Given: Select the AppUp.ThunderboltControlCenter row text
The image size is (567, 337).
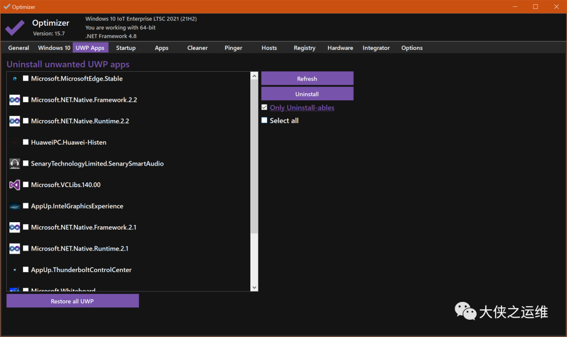Looking at the screenshot, I should [81, 269].
